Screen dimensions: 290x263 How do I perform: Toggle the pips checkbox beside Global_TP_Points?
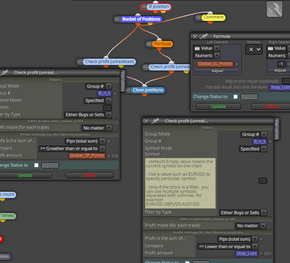(109, 156)
